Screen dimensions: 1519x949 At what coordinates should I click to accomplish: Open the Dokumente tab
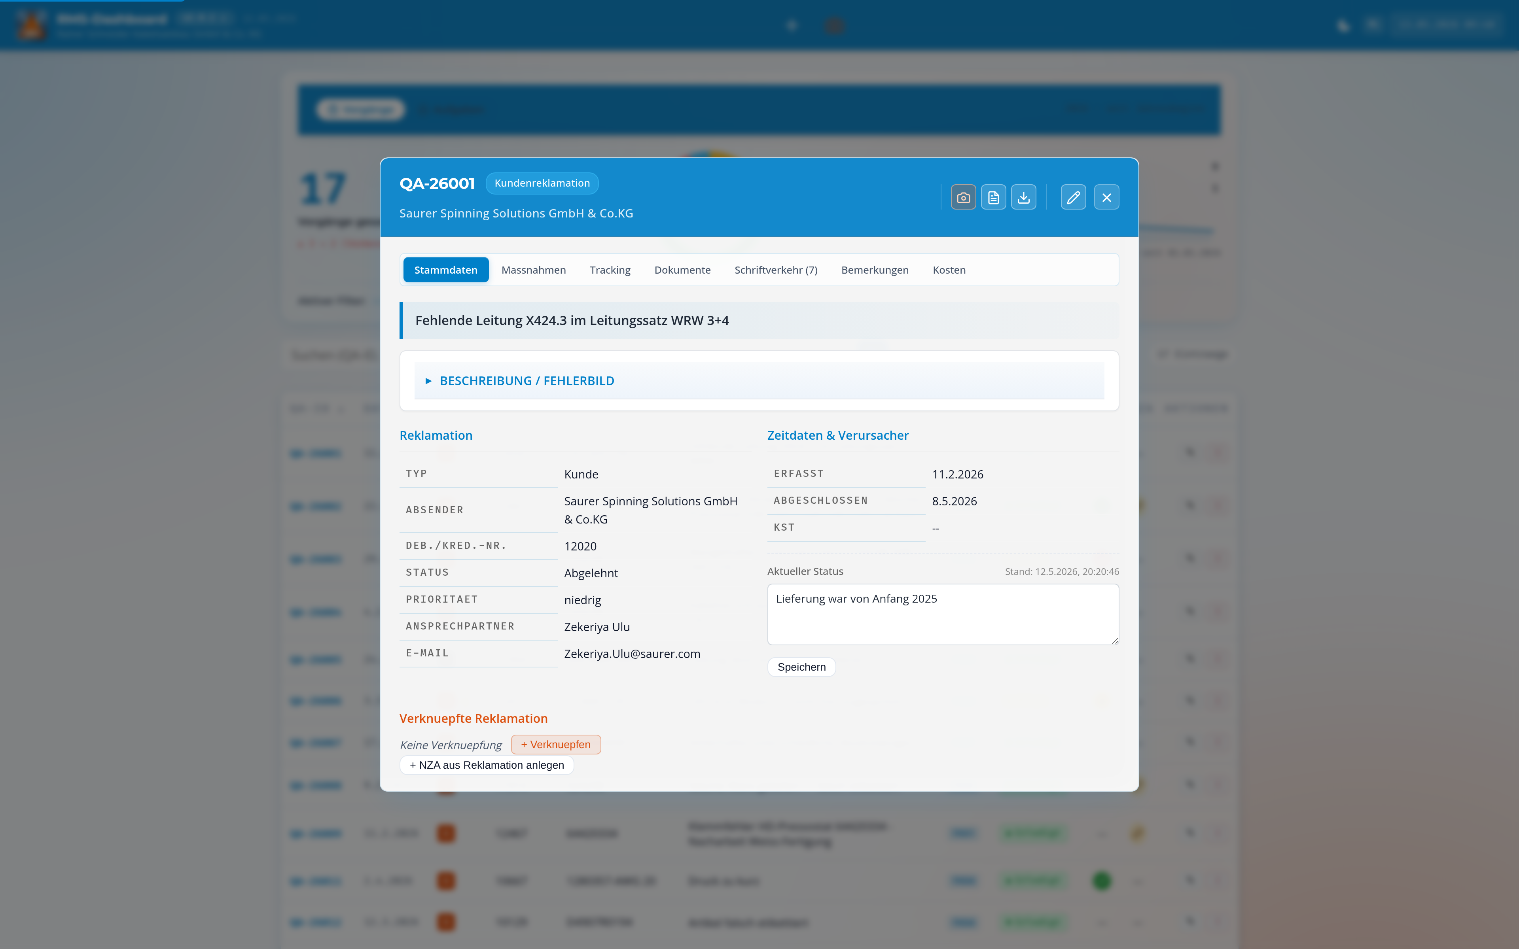682,270
